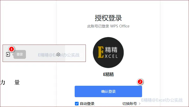Viewport: 189px width, 107px height.
Task: Click the 授权登录 heading
Action: click(108, 18)
